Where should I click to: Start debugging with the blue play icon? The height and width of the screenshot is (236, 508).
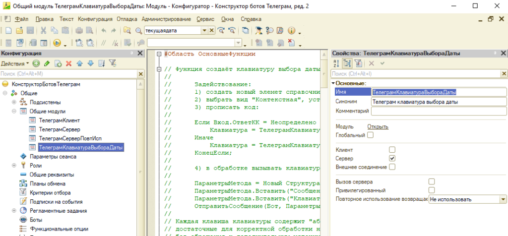(x=58, y=43)
